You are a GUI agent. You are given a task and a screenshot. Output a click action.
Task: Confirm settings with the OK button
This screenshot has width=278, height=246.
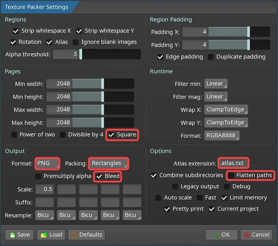coord(221,235)
